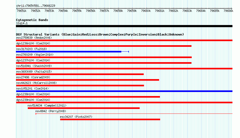This screenshot has width=240, height=138.
Task: Select the red bar below nsv516941 (Shaikh2009)
Action: pyautogui.click(x=124, y=69)
